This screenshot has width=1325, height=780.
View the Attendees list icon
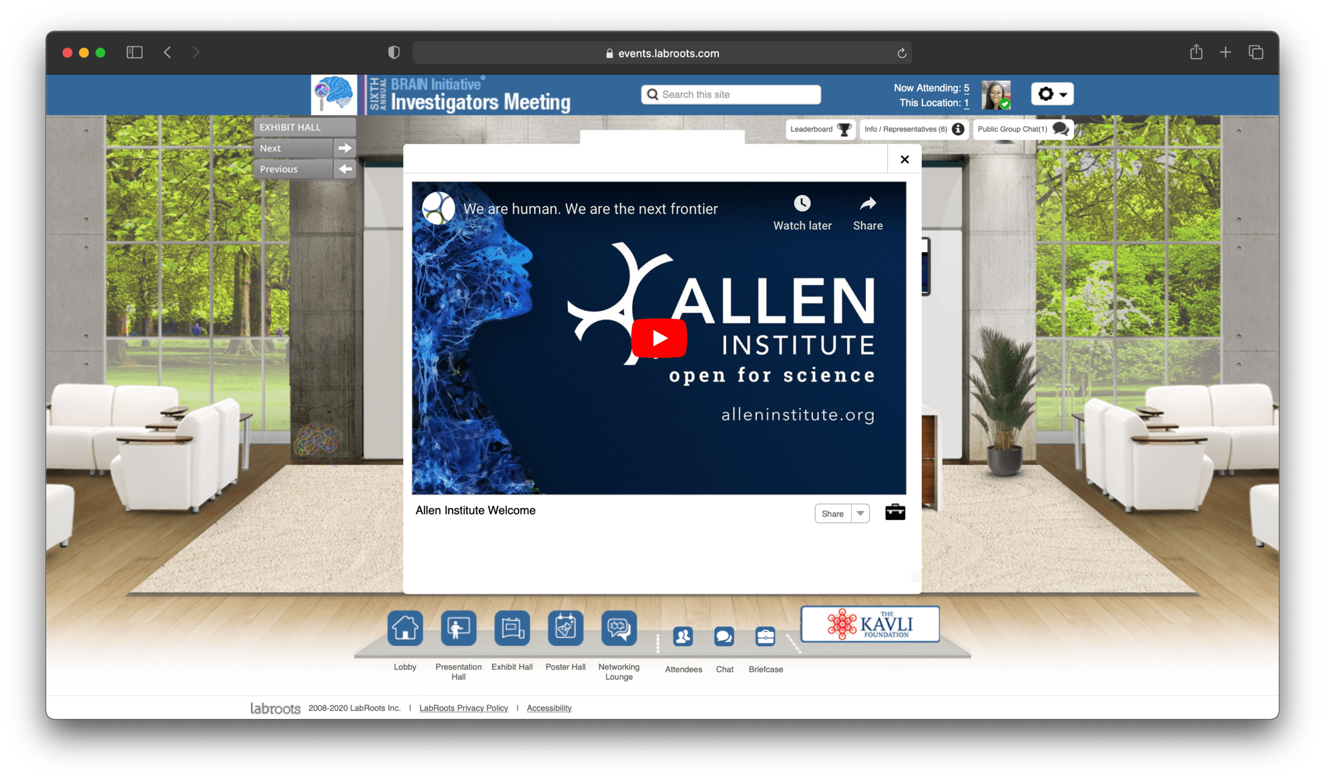tap(683, 637)
